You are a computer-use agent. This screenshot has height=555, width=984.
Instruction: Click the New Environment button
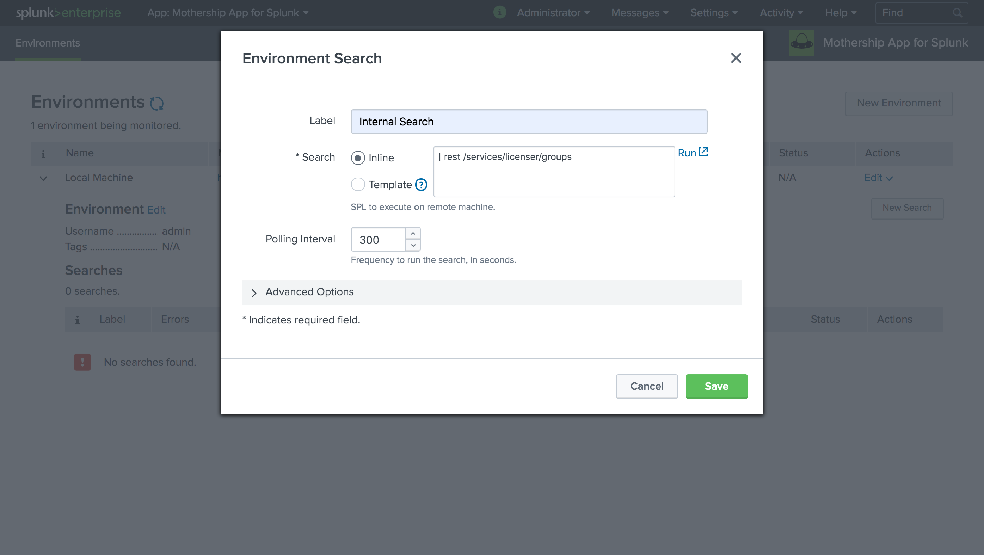(x=898, y=103)
